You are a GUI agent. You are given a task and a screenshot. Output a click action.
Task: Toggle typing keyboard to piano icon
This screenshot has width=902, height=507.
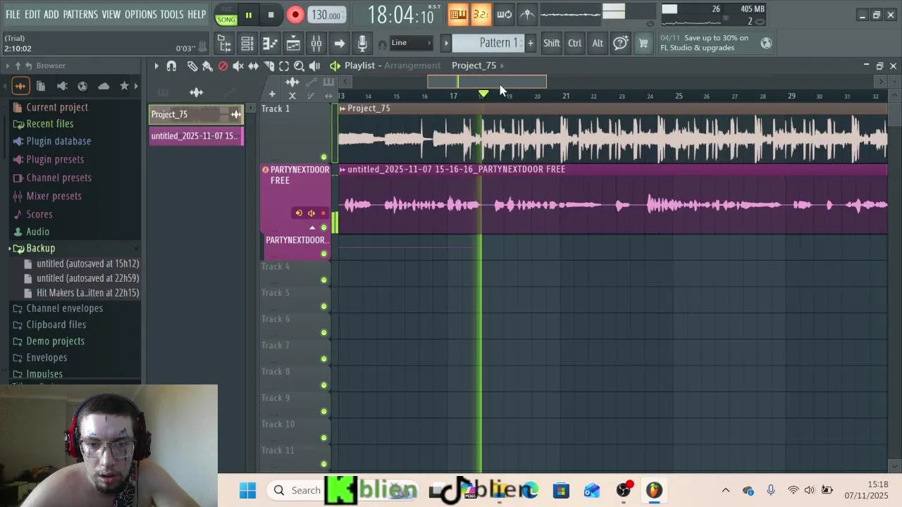point(457,15)
